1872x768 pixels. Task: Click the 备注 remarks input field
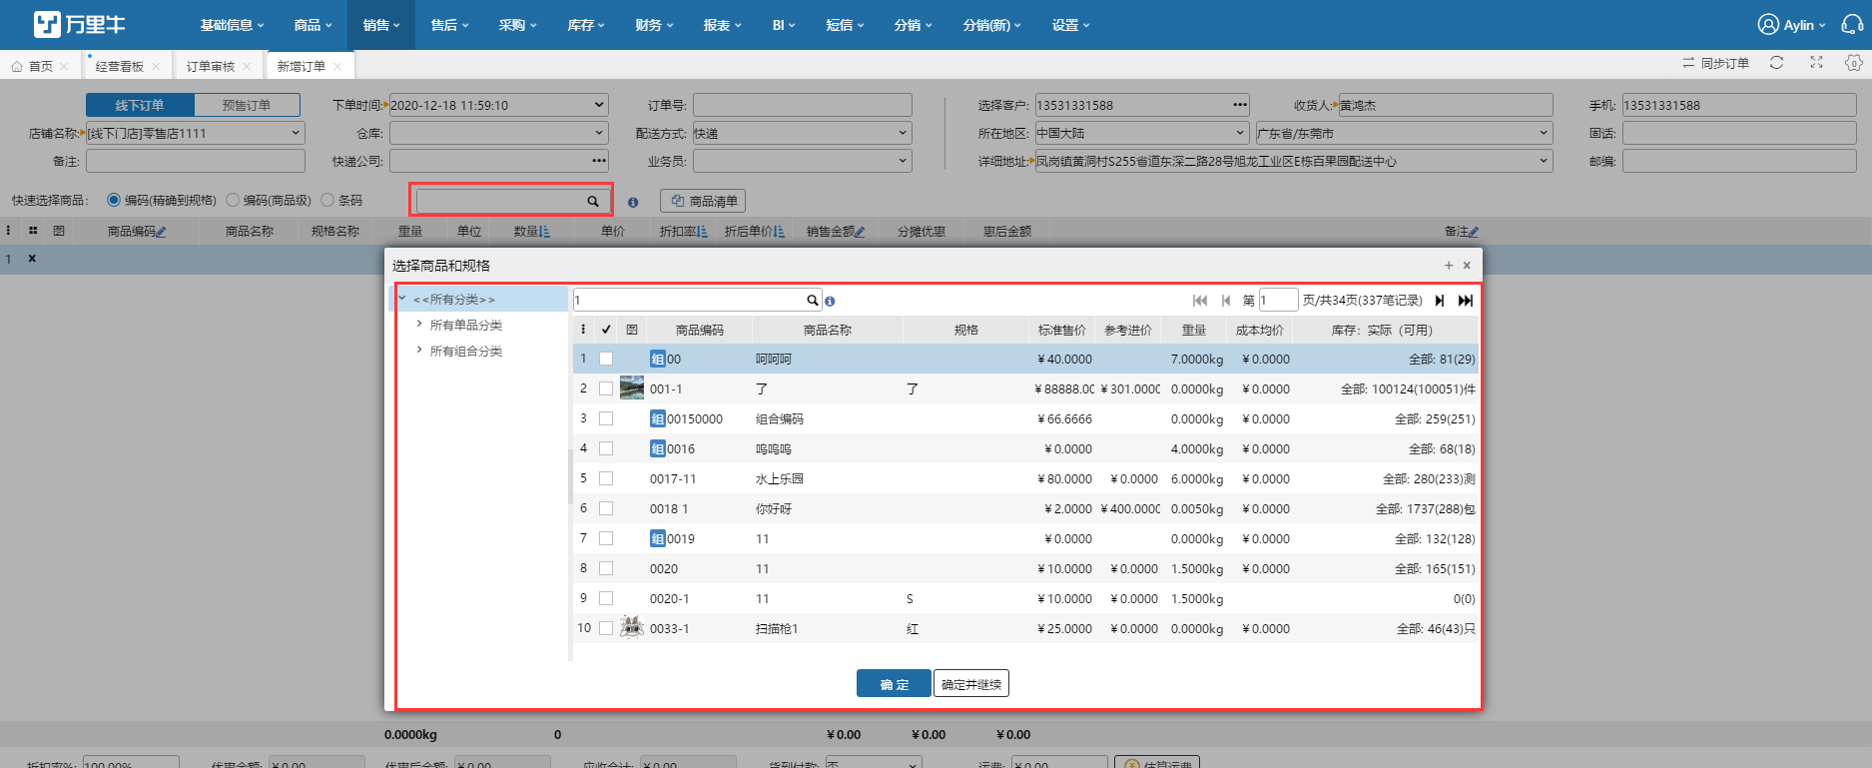196,161
